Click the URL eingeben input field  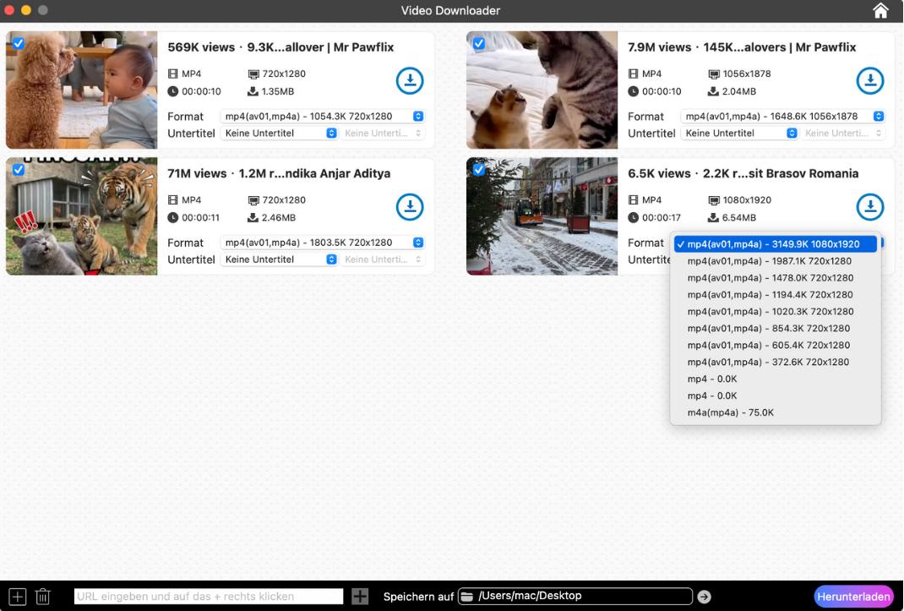[209, 597]
